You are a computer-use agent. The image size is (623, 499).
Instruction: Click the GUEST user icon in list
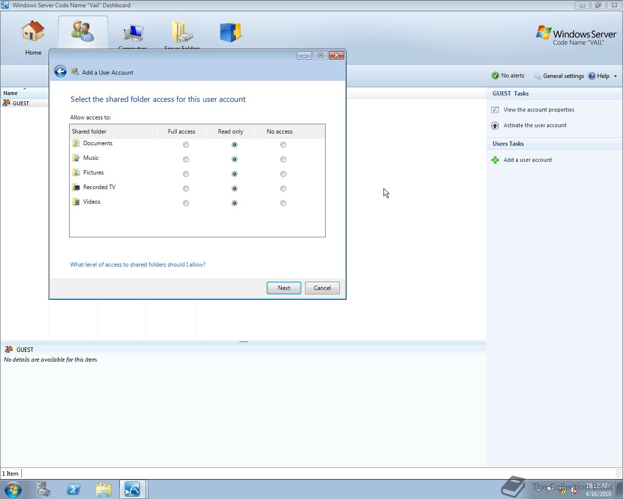(6, 103)
